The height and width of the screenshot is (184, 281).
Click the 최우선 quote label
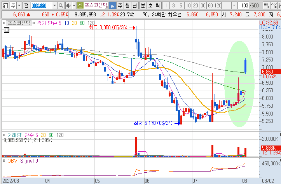point(175,14)
